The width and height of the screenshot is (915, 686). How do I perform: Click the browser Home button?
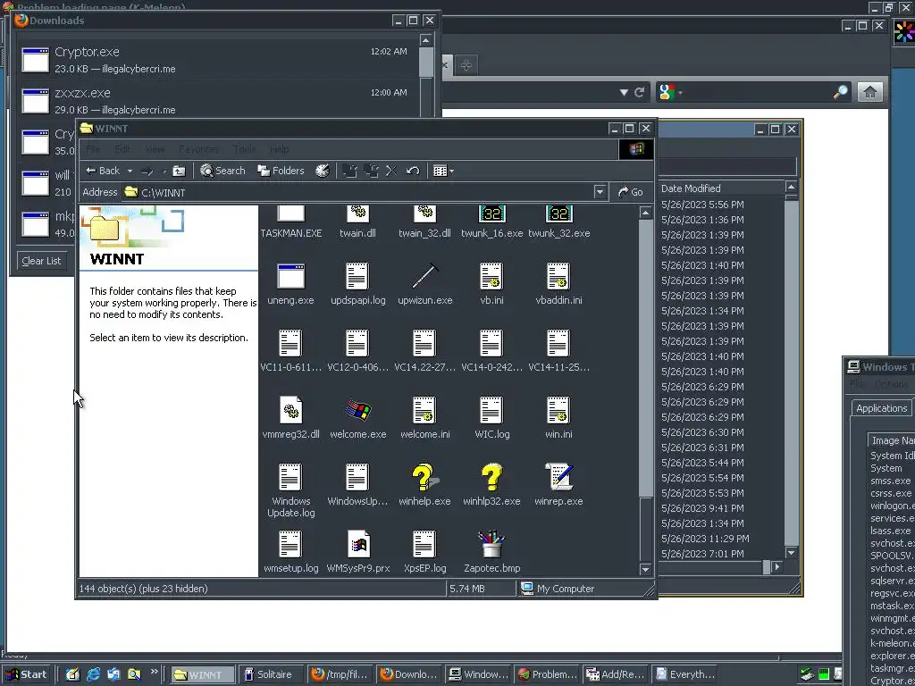tap(869, 92)
